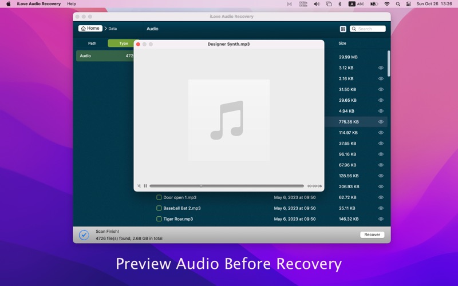Click the eye icon for the 775.35 KB file
The height and width of the screenshot is (286, 458).
pyautogui.click(x=381, y=122)
